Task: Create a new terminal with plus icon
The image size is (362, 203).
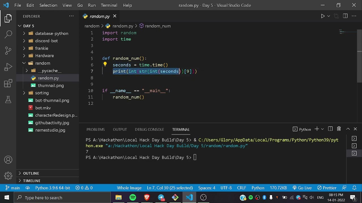Action: coord(317,129)
